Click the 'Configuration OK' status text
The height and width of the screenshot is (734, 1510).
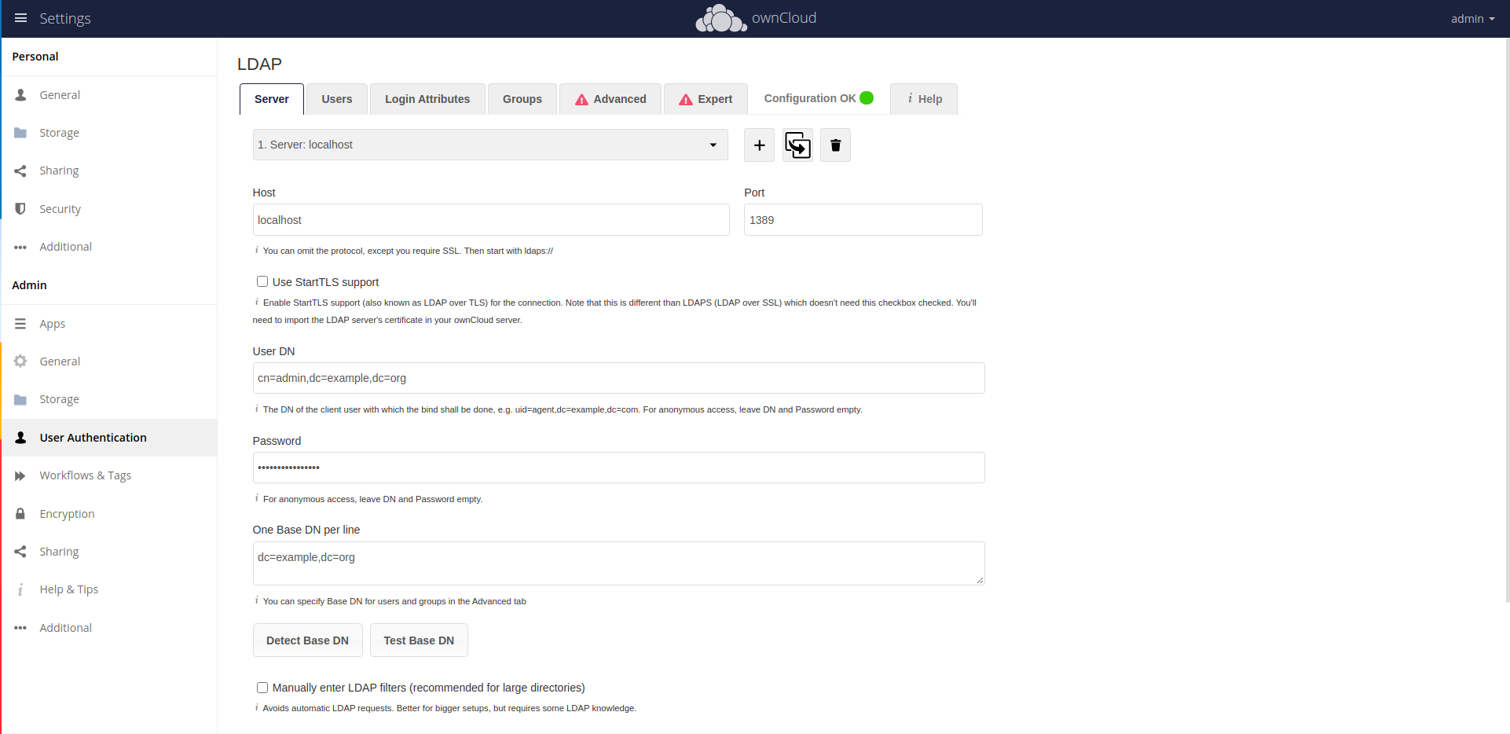(810, 98)
